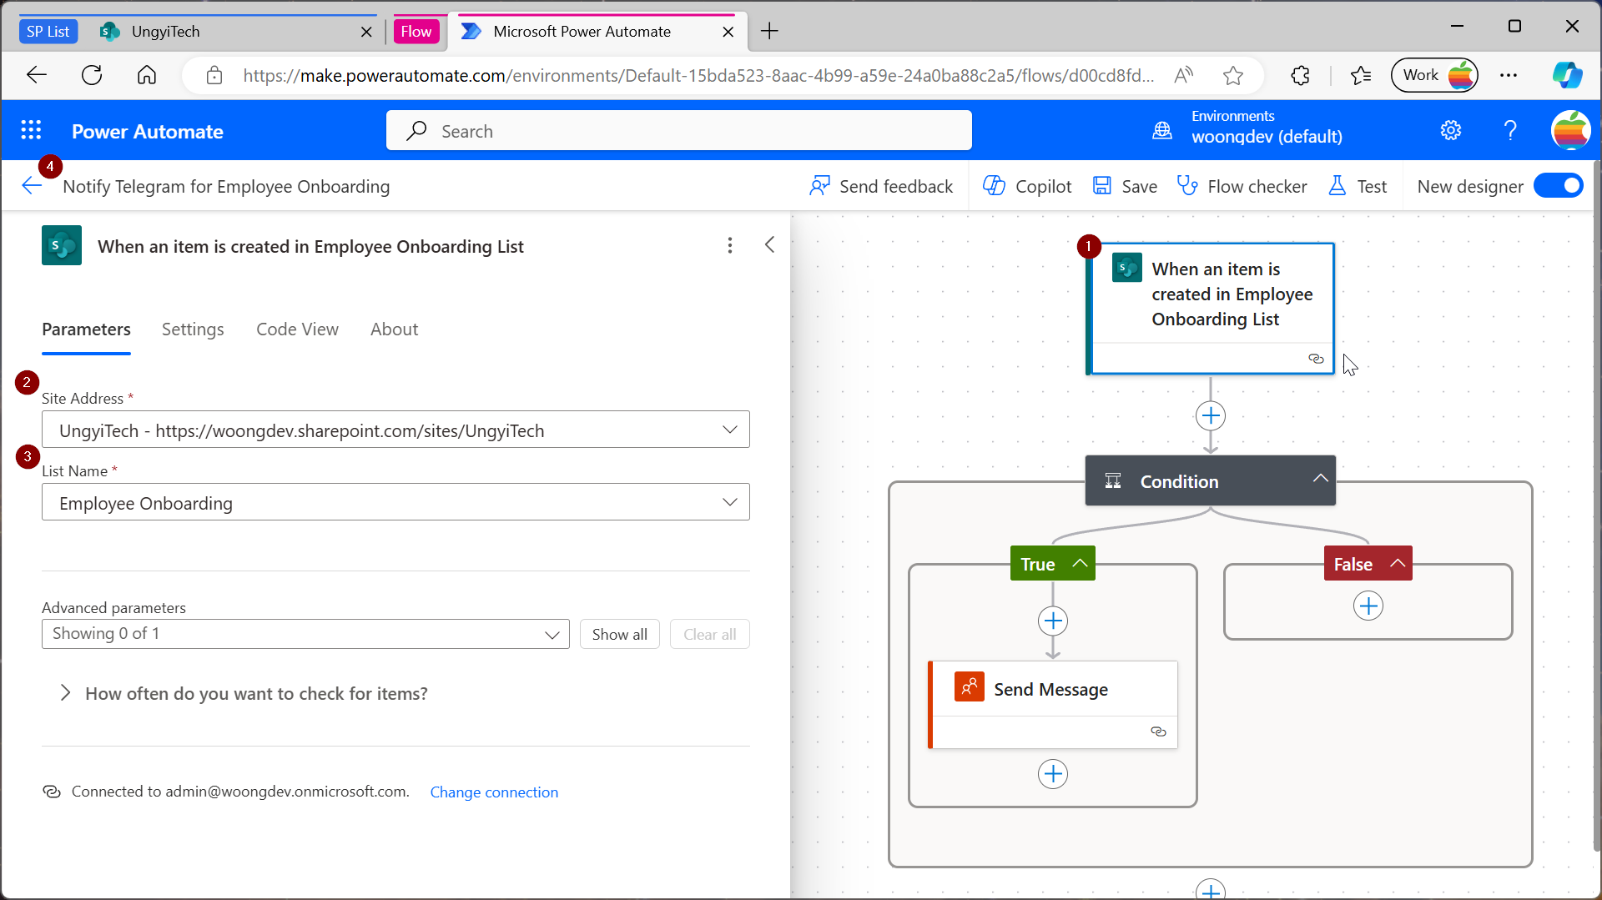Switch to the About tab
1602x900 pixels.
click(x=394, y=329)
